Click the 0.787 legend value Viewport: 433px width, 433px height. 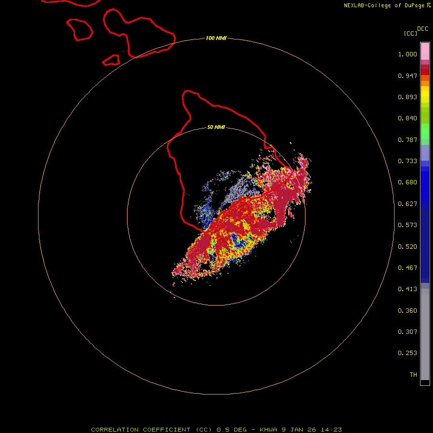click(x=408, y=140)
